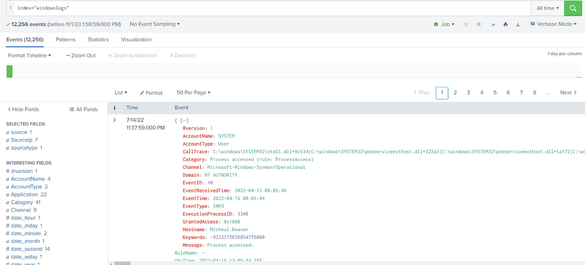
Task: Share the search job results
Action: [493, 25]
